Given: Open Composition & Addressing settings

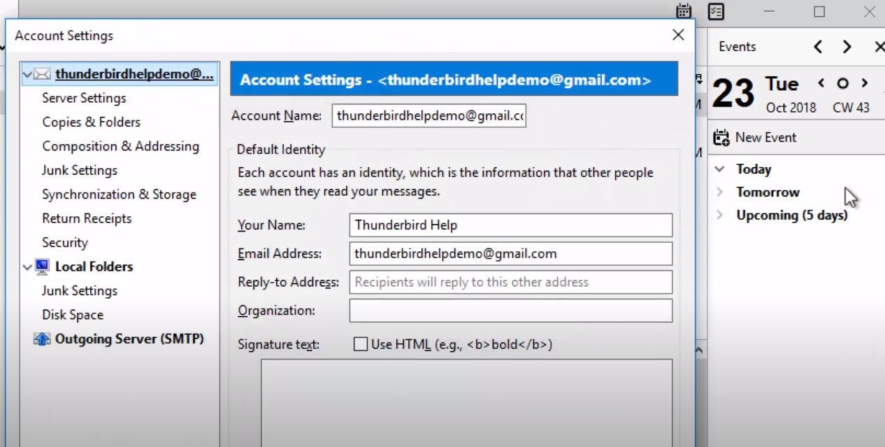Looking at the screenshot, I should [120, 146].
